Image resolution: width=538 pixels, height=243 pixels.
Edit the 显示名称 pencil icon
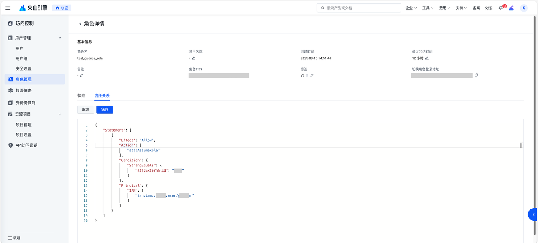pyautogui.click(x=193, y=58)
